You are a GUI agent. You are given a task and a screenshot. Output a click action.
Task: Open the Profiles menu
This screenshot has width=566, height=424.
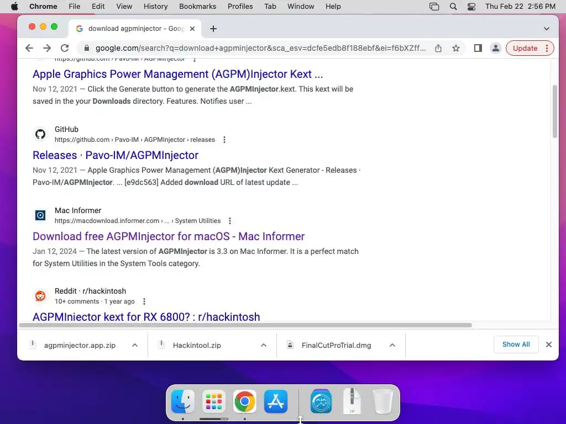240,7
